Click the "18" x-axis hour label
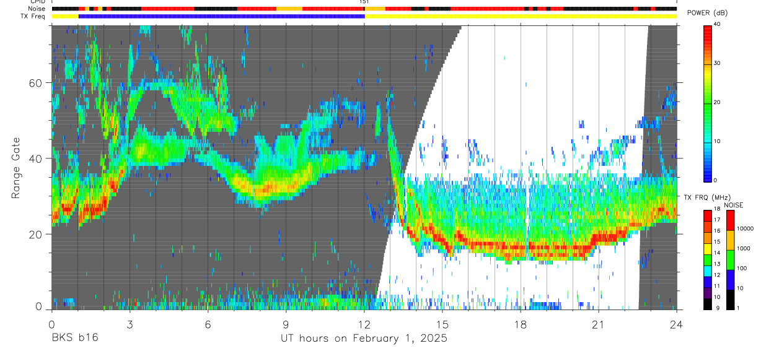 (x=520, y=324)
